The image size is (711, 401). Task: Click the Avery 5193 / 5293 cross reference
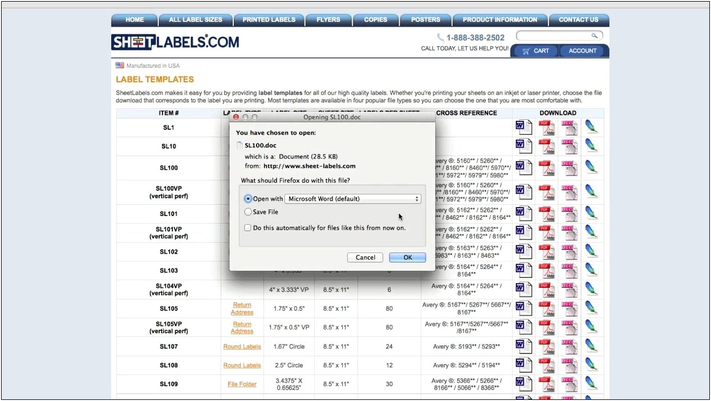point(467,346)
